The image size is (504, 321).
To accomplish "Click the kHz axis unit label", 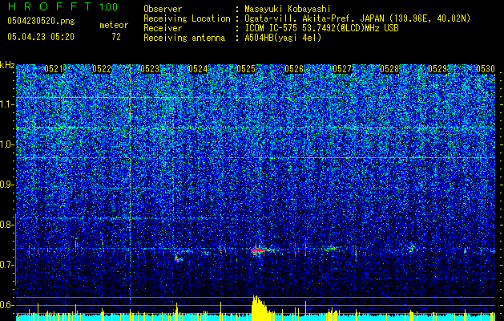I will (x=7, y=65).
